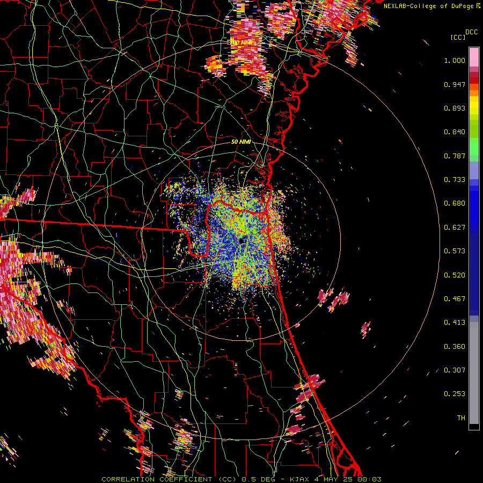
Task: Select the 0.413 scale value
Action: click(x=455, y=323)
